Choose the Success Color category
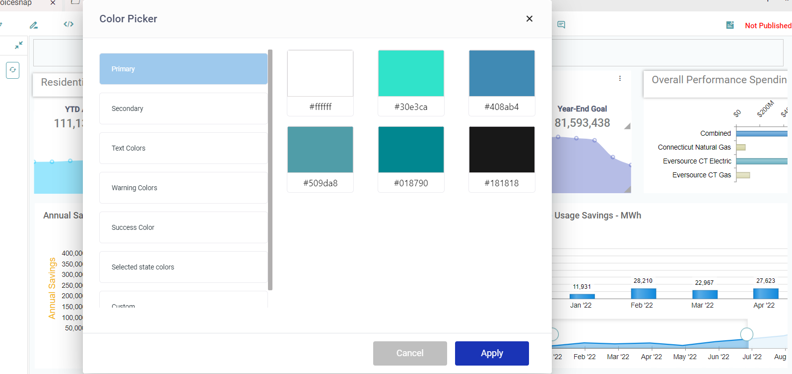 point(183,227)
